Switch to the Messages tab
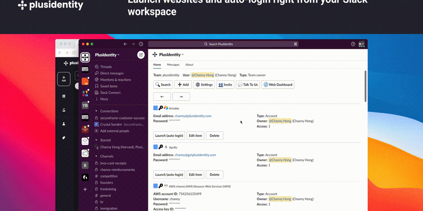This screenshot has width=423, height=211. (173, 65)
